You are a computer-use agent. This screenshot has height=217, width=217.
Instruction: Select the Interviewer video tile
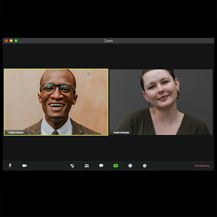point(56,102)
